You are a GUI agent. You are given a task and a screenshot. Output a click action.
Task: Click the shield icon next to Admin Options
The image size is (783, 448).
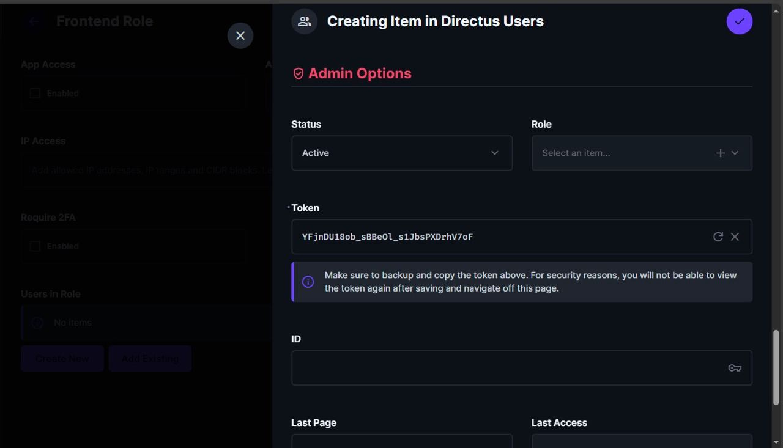pyautogui.click(x=298, y=73)
